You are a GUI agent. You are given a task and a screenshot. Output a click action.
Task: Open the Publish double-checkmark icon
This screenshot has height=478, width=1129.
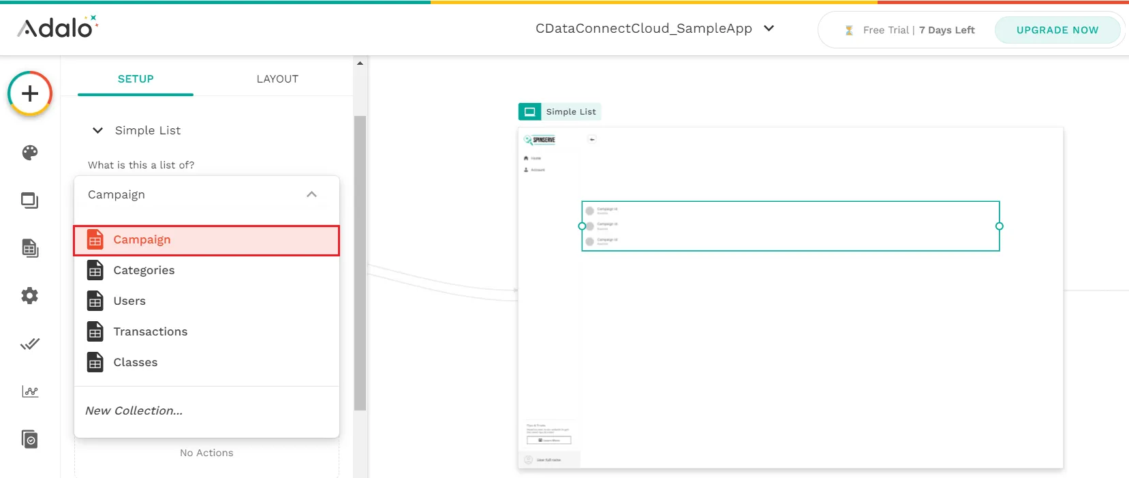(30, 344)
